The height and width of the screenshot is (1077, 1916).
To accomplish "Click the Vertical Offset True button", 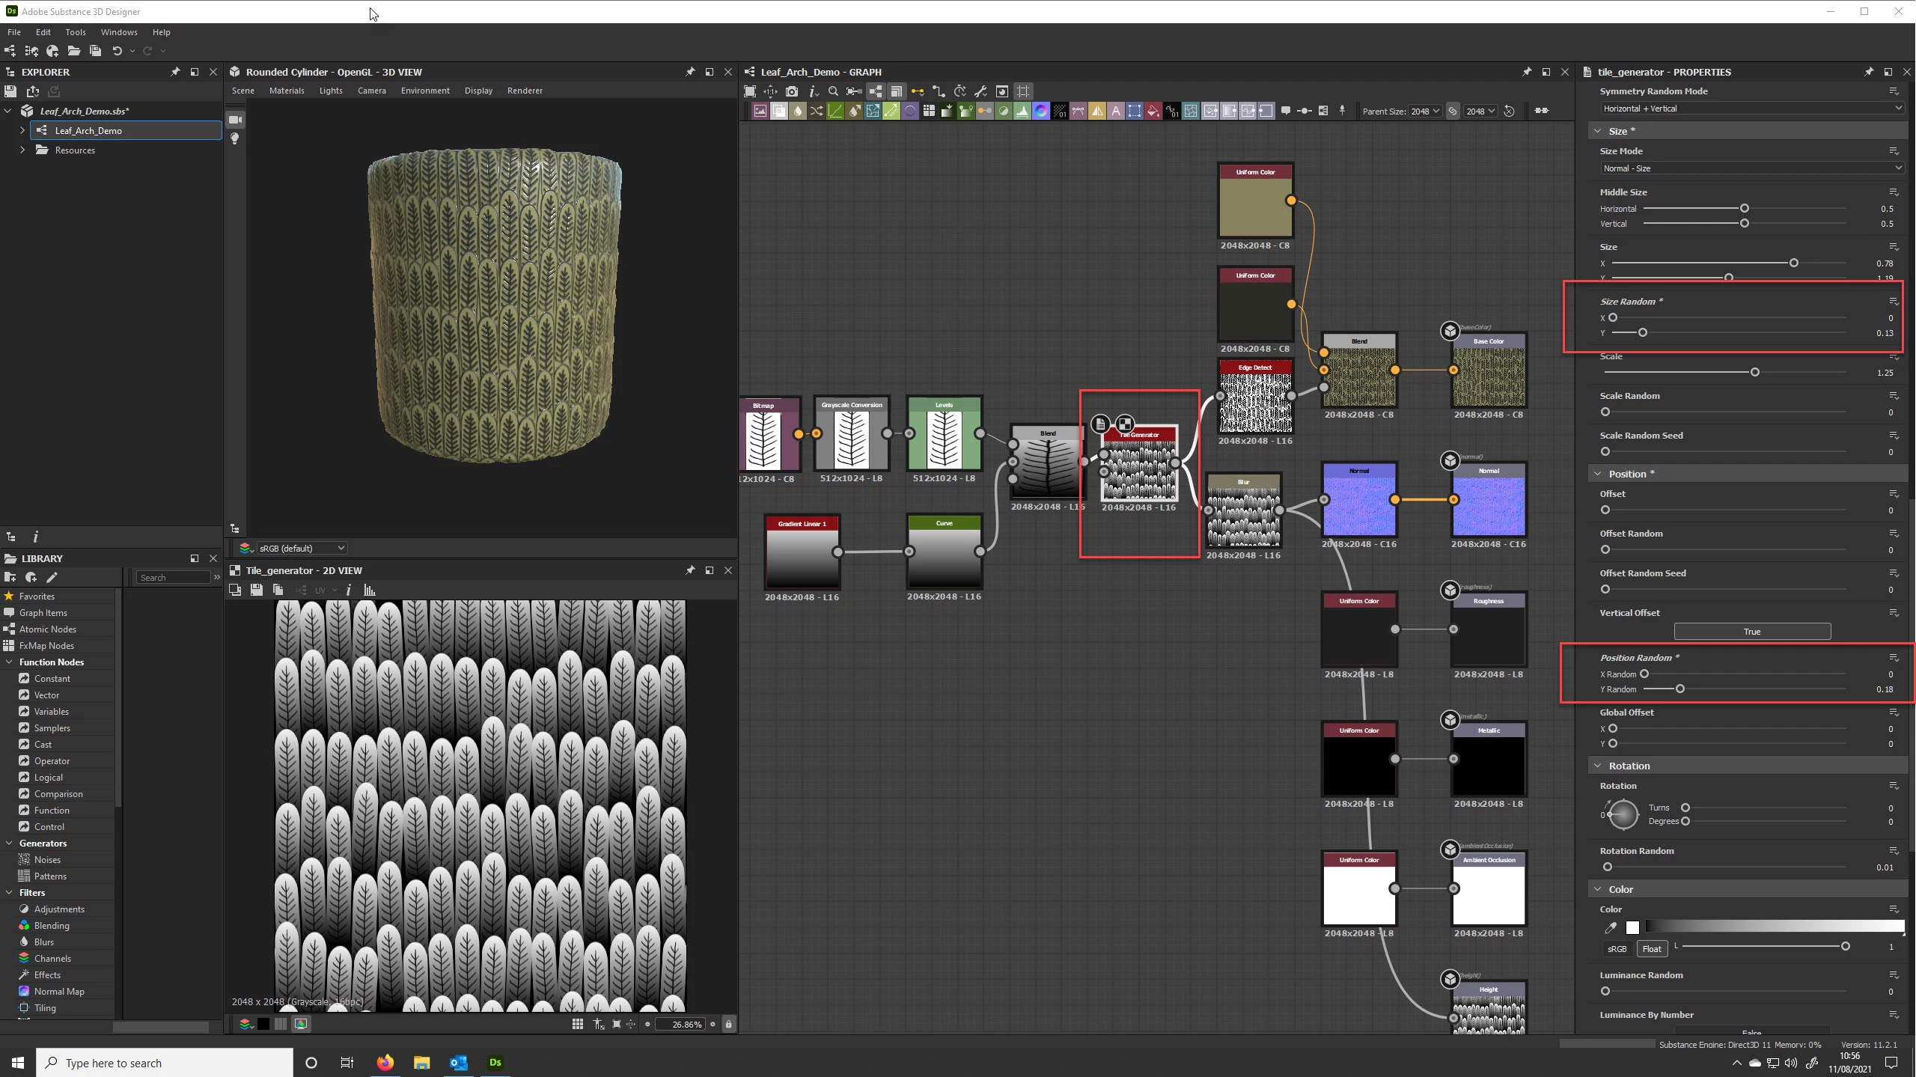I will [x=1751, y=631].
